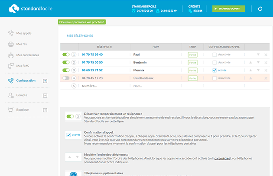Screen dimensions: 273x176
Task: Disable the 01 79 75 99 40 phone toggle
Action: pos(66,55)
